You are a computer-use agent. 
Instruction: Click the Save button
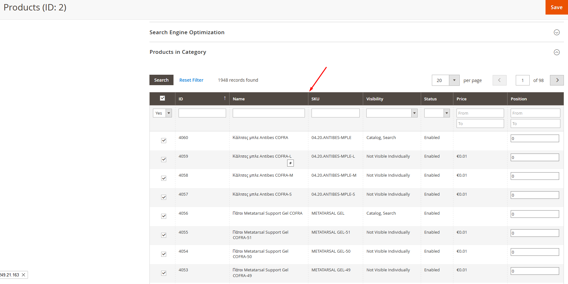point(556,7)
